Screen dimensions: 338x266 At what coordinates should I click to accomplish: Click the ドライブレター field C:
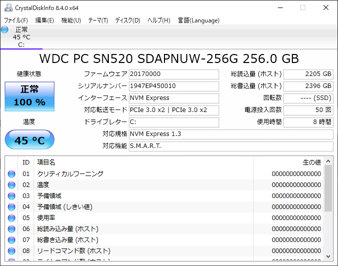pyautogui.click(x=174, y=122)
